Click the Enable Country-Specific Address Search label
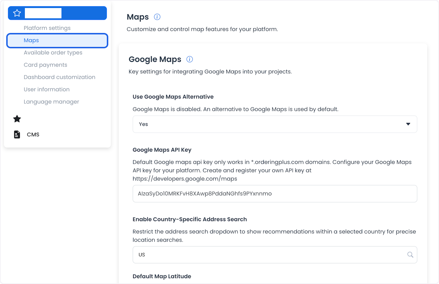Image resolution: width=439 pixels, height=284 pixels. tap(190, 219)
